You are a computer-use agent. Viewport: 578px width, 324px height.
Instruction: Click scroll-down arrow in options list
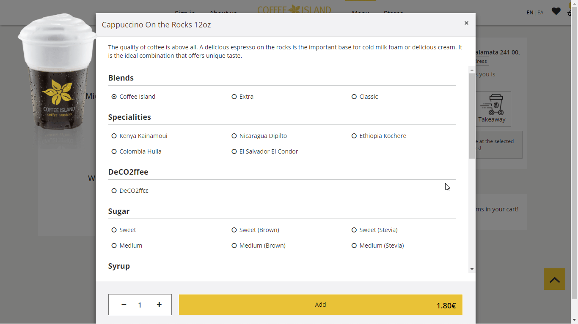pos(472,269)
